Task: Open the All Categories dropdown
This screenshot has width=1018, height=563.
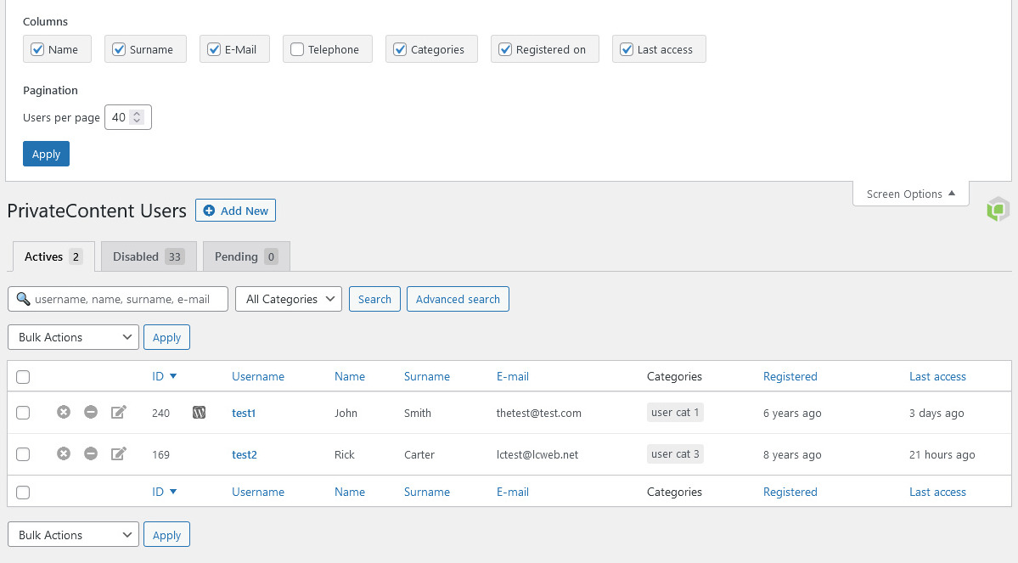Action: pos(289,299)
